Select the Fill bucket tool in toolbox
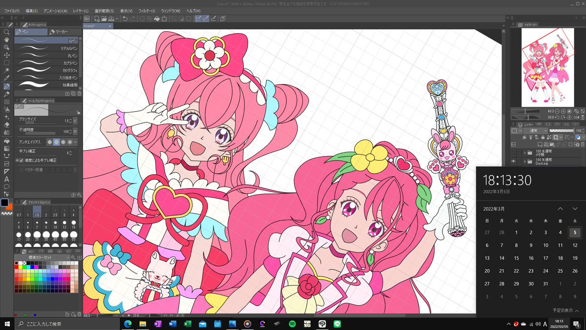Viewport: 586px width, 330px height. [x=6, y=140]
